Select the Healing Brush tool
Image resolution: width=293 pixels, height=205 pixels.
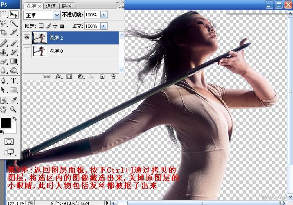pos(4,43)
